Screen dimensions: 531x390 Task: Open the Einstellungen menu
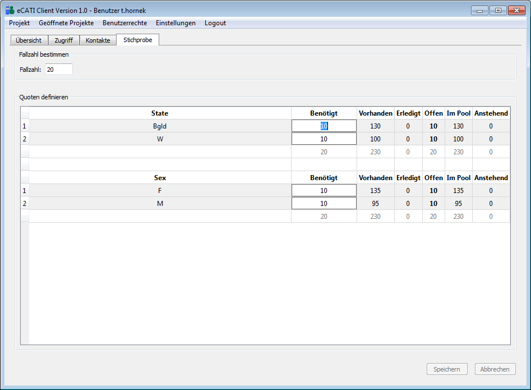coord(176,23)
